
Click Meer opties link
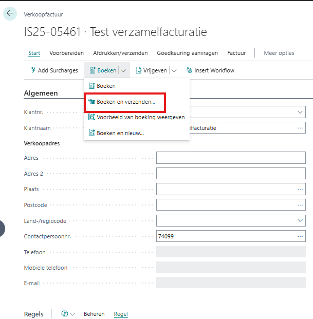[279, 53]
